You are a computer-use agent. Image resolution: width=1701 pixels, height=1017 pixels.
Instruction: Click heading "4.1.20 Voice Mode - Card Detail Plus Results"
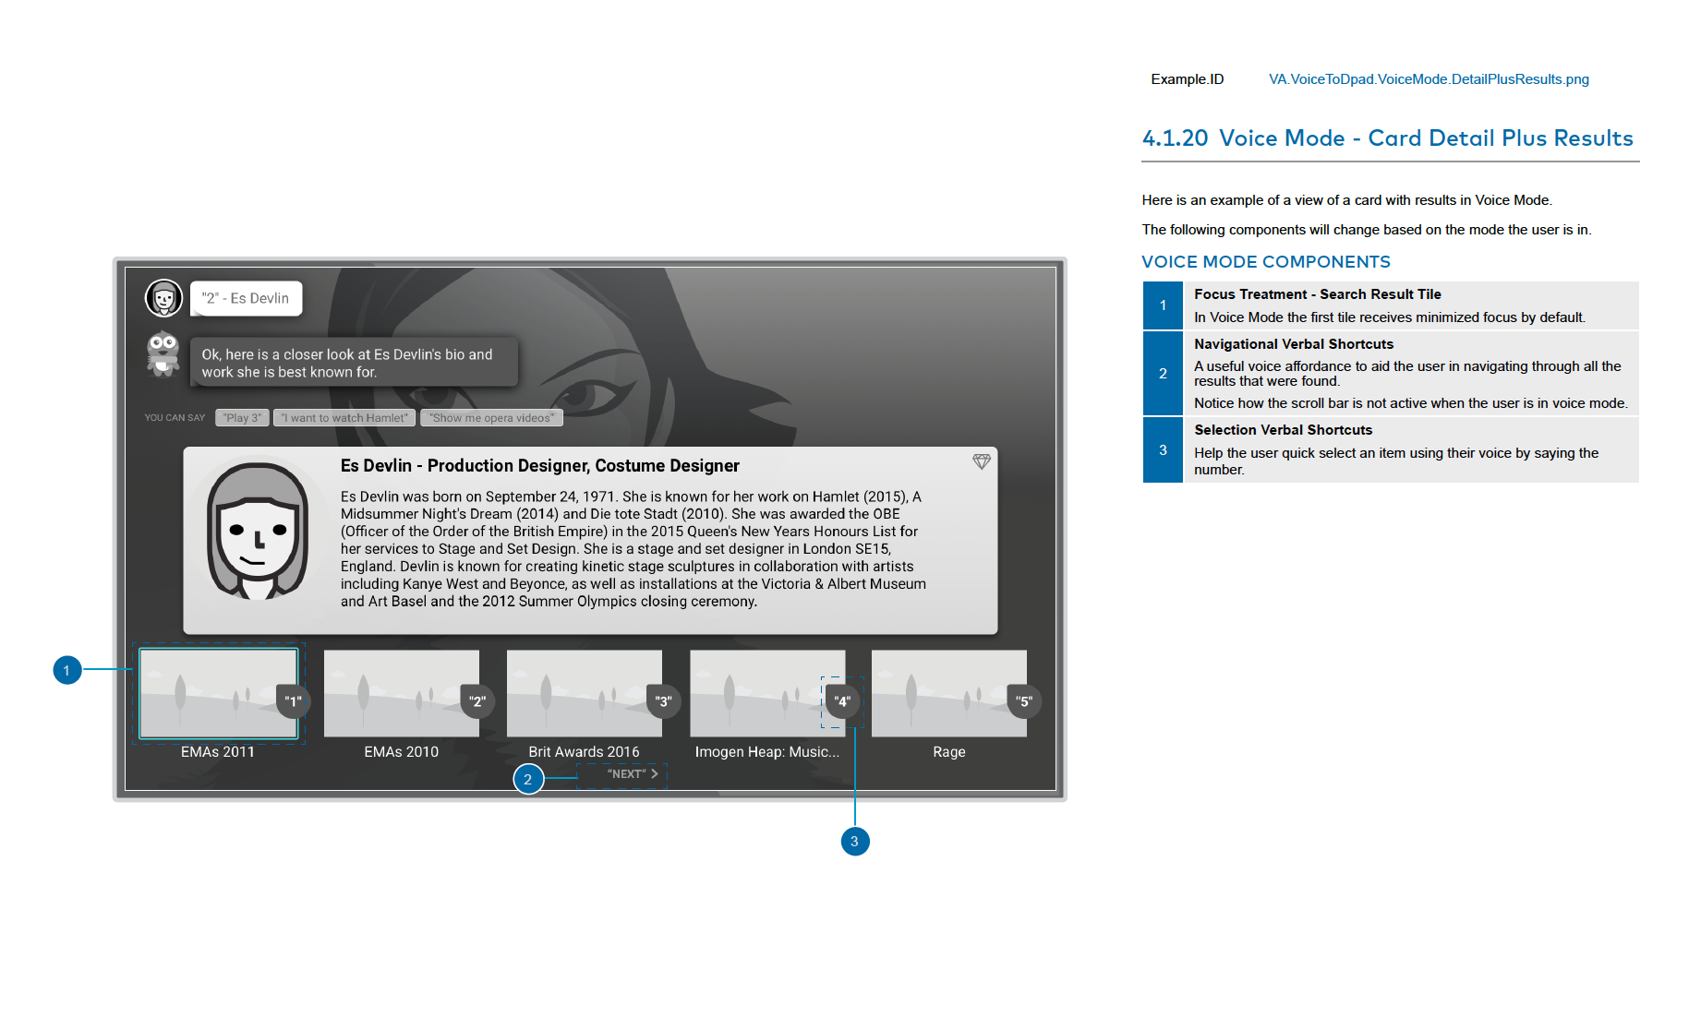pyautogui.click(x=1388, y=138)
